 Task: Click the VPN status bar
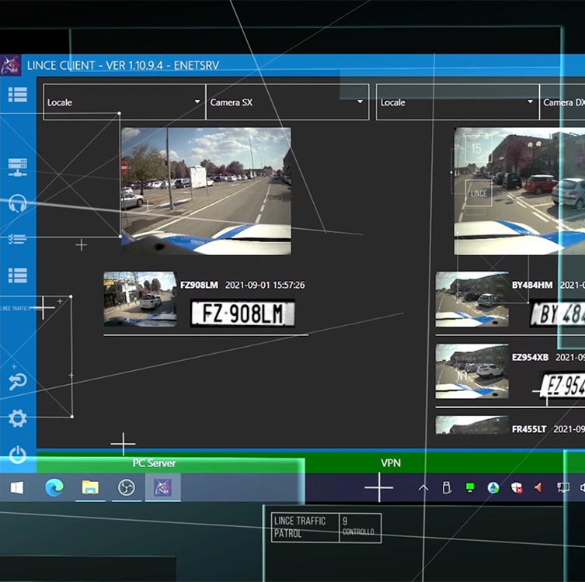point(391,463)
